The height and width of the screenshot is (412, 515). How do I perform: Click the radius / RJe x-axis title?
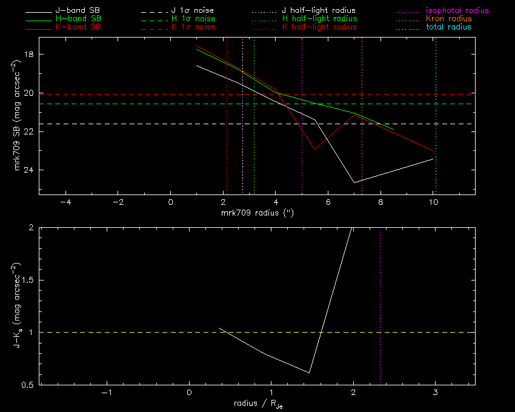[x=257, y=404]
